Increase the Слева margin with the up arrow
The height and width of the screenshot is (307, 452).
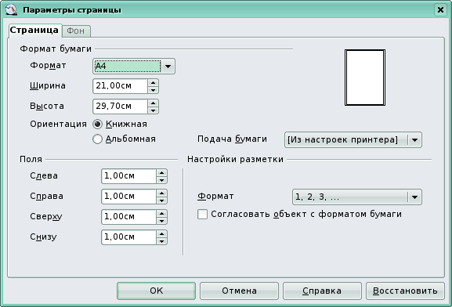coord(161,172)
